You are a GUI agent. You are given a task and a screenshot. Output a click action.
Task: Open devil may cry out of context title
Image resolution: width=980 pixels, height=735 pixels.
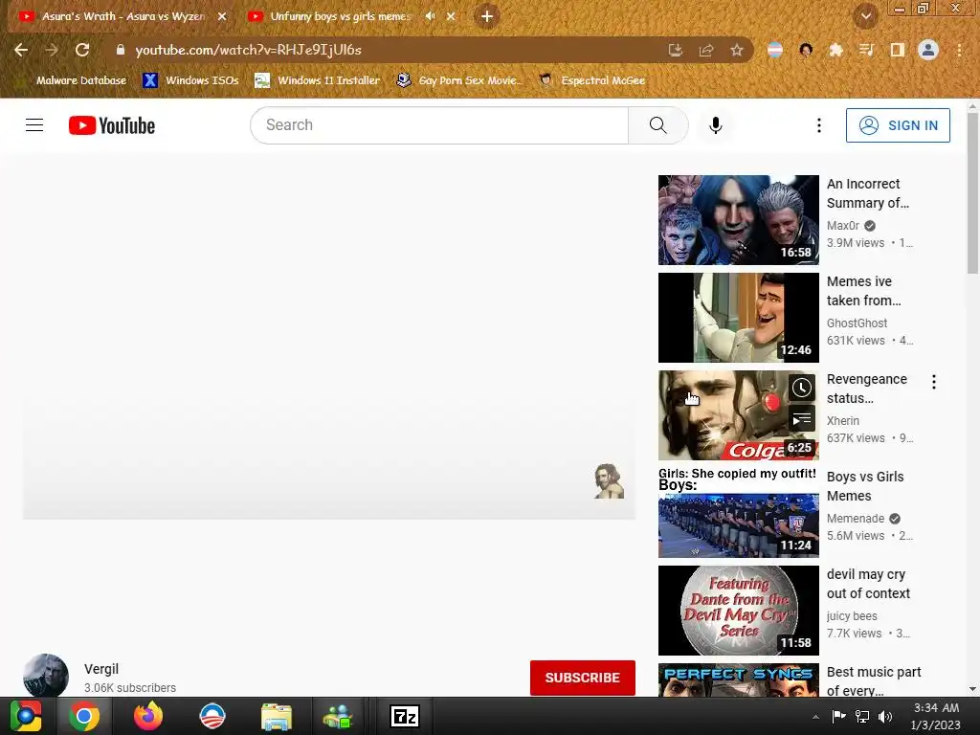(x=868, y=584)
